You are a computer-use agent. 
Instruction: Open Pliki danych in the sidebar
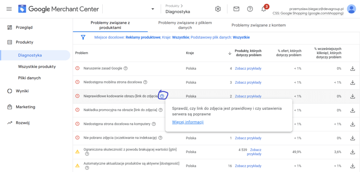(29, 78)
